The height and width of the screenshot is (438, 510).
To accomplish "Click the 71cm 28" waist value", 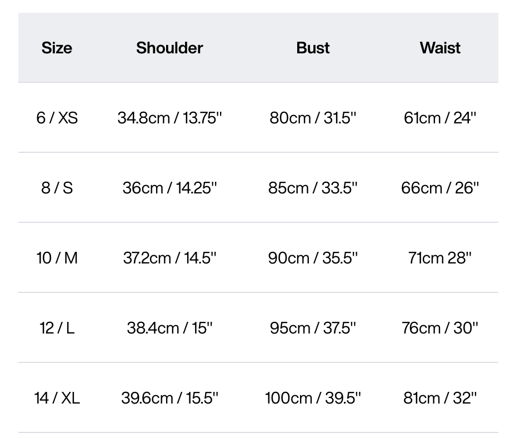I will [x=440, y=258].
